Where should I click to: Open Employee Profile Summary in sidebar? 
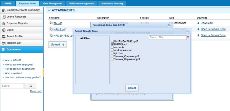coord(21,10)
